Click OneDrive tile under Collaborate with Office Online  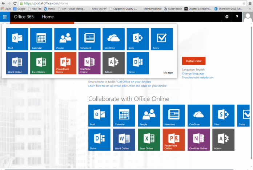click(198, 116)
